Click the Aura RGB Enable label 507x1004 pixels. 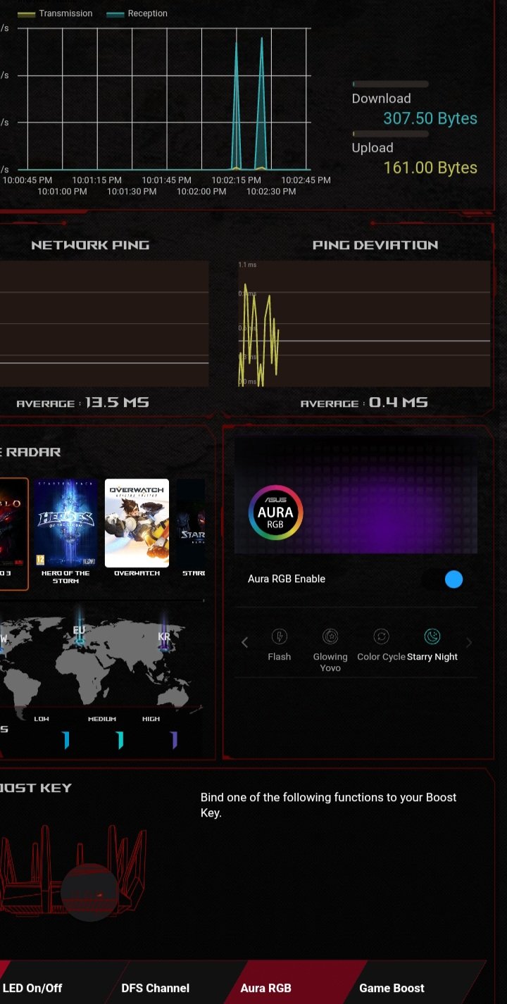point(287,579)
